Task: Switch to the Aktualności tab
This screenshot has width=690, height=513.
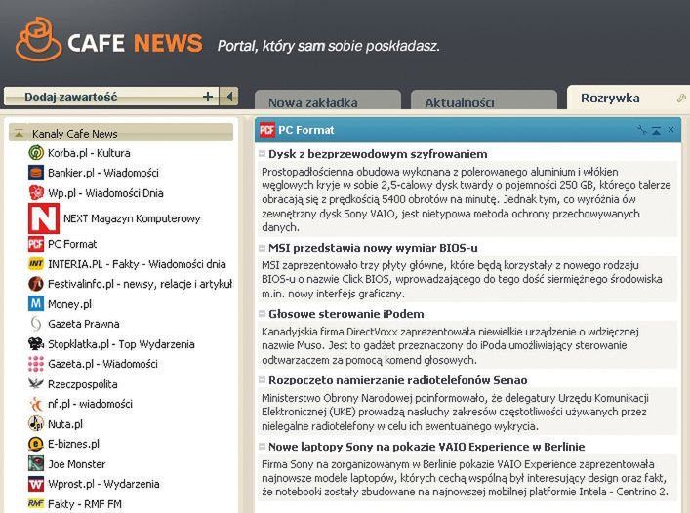Action: [x=484, y=100]
